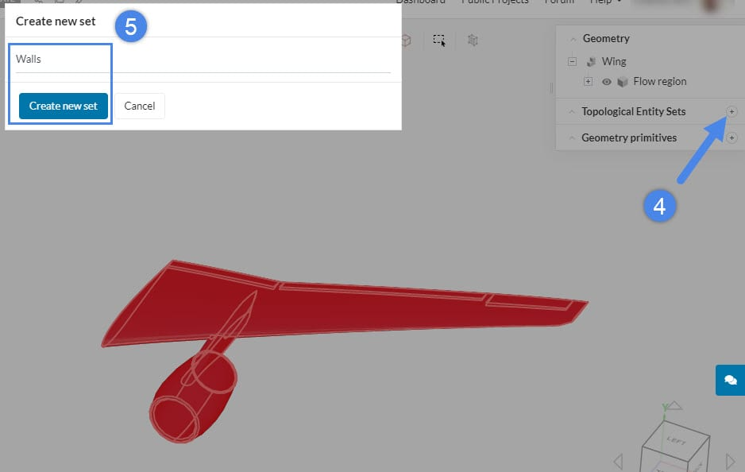The width and height of the screenshot is (745, 472).
Task: Toggle visibility of Flow region
Action: tap(607, 82)
